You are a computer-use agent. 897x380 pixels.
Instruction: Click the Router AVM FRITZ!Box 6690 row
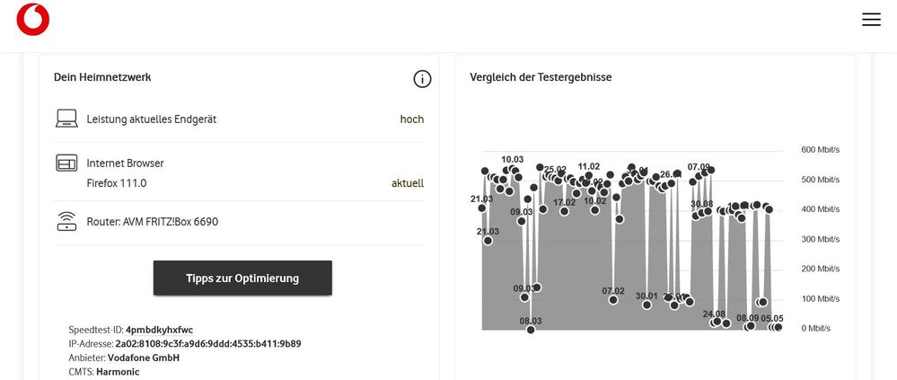pyautogui.click(x=153, y=221)
